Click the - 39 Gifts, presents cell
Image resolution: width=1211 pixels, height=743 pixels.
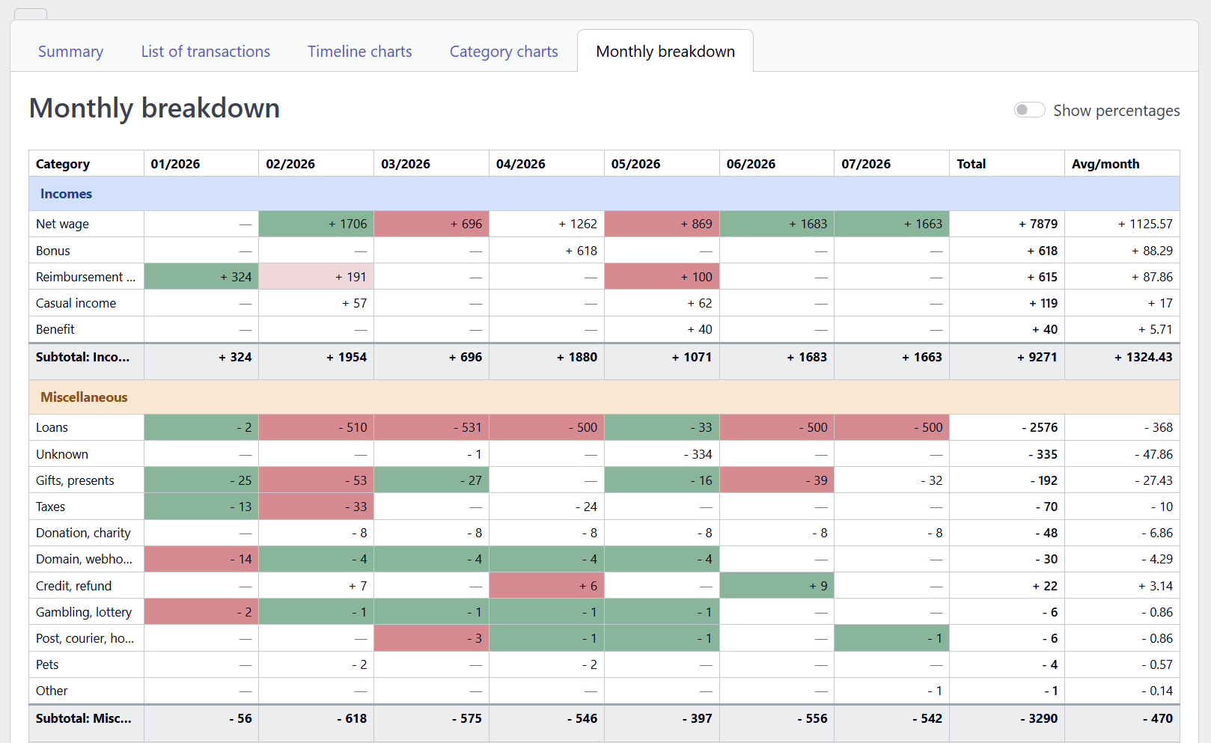coord(777,480)
